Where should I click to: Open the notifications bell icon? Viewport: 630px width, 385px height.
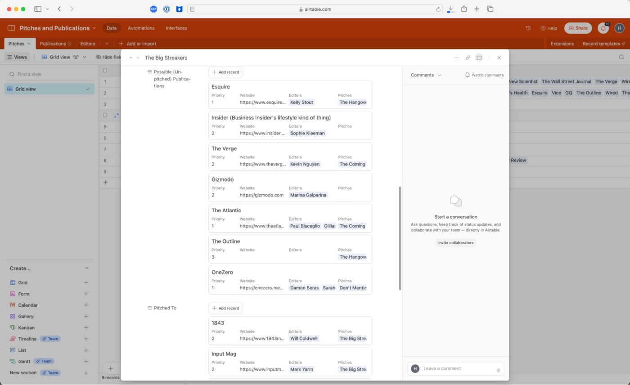(x=603, y=28)
